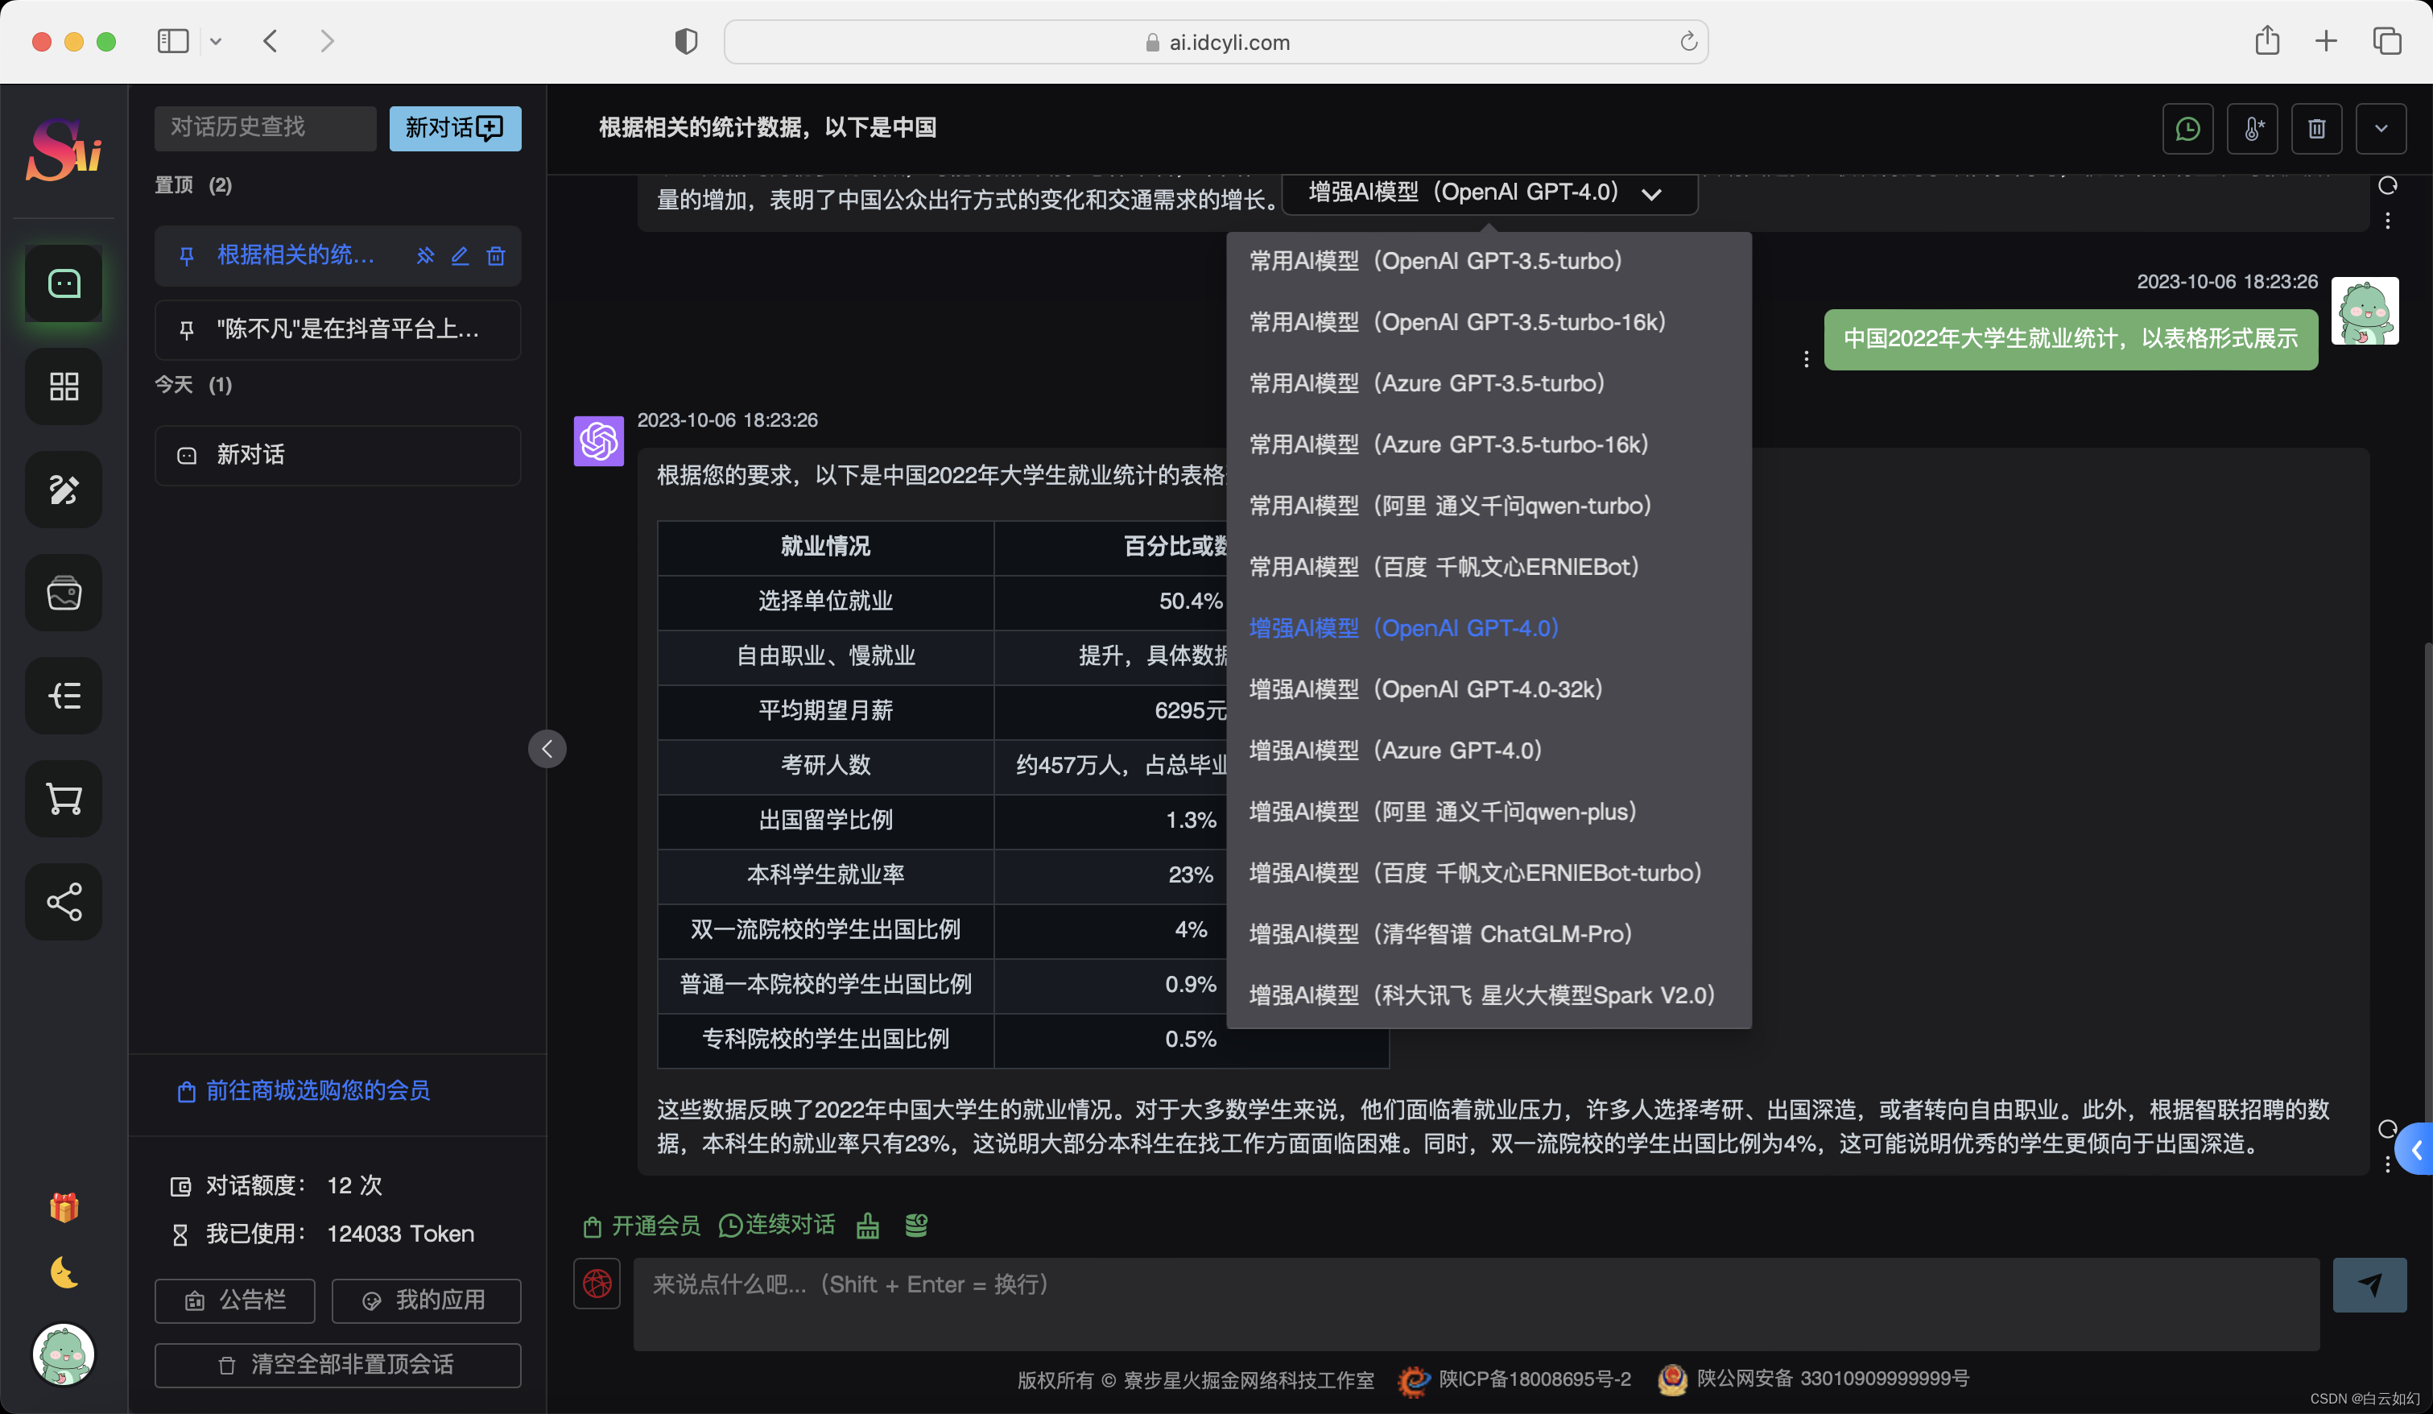Click 清空全部非置顶会话 button
2433x1414 pixels.
338,1365
